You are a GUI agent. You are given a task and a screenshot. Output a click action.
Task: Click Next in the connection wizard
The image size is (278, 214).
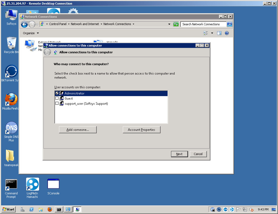179,154
